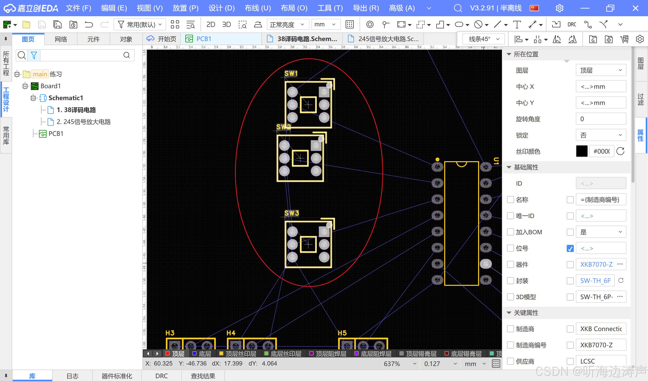Select the 顶层丝印层 layer button
Image resolution: width=648 pixels, height=382 pixels.
(x=238, y=354)
